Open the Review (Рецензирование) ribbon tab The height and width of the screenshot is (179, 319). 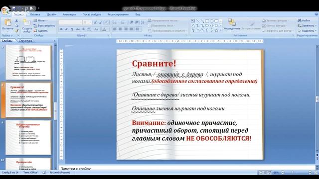118,14
